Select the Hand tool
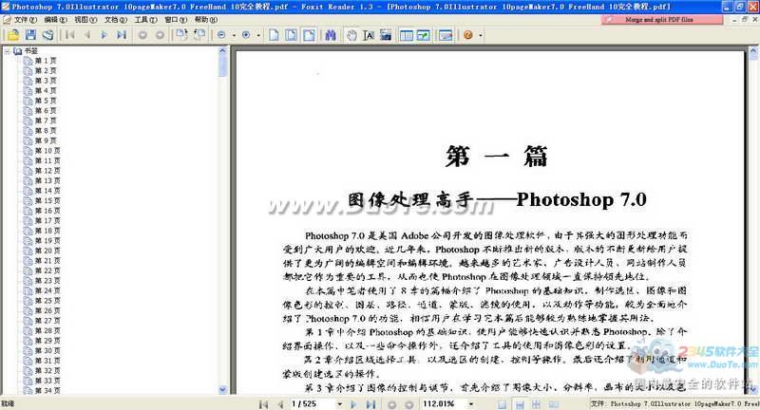The height and width of the screenshot is (410, 760). click(x=351, y=35)
